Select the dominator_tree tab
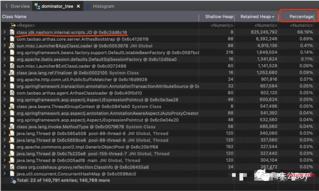The width and height of the screenshot is (319, 191). pos(57,6)
